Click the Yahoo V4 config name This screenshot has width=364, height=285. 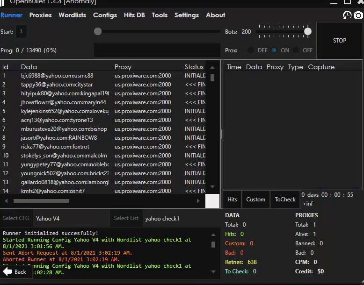click(x=48, y=219)
